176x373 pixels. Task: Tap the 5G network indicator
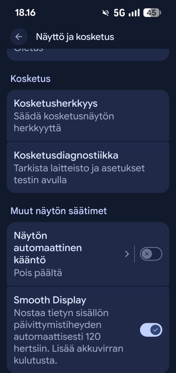(x=120, y=13)
